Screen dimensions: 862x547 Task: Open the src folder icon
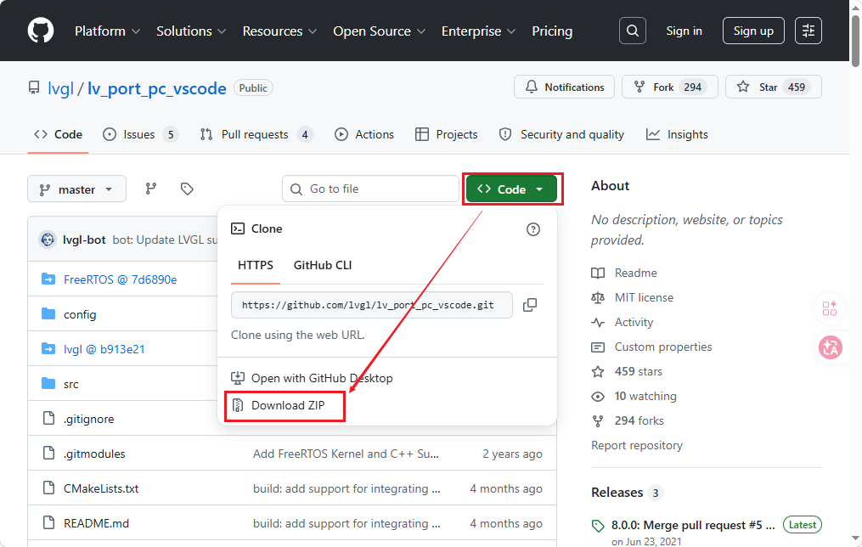pyautogui.click(x=48, y=383)
